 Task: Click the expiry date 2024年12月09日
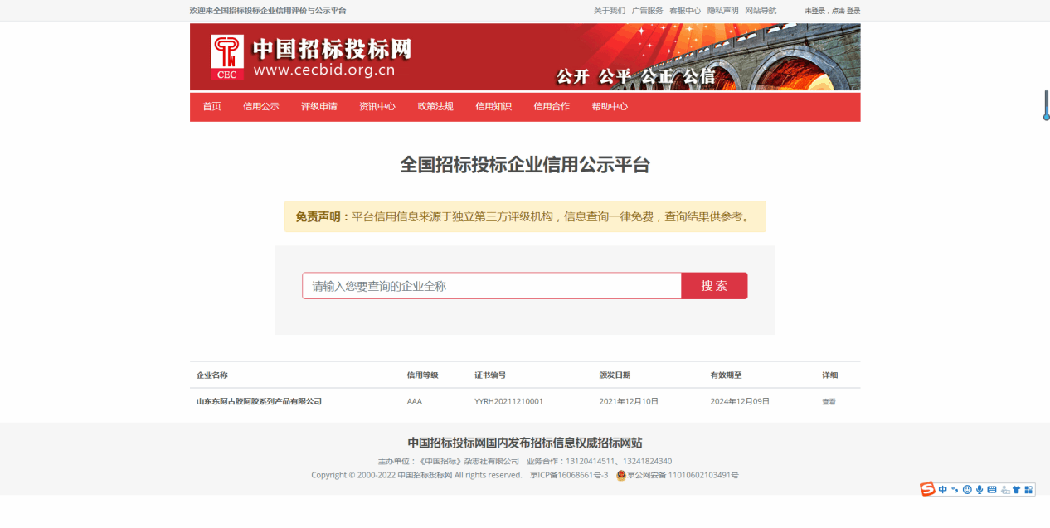coord(740,401)
